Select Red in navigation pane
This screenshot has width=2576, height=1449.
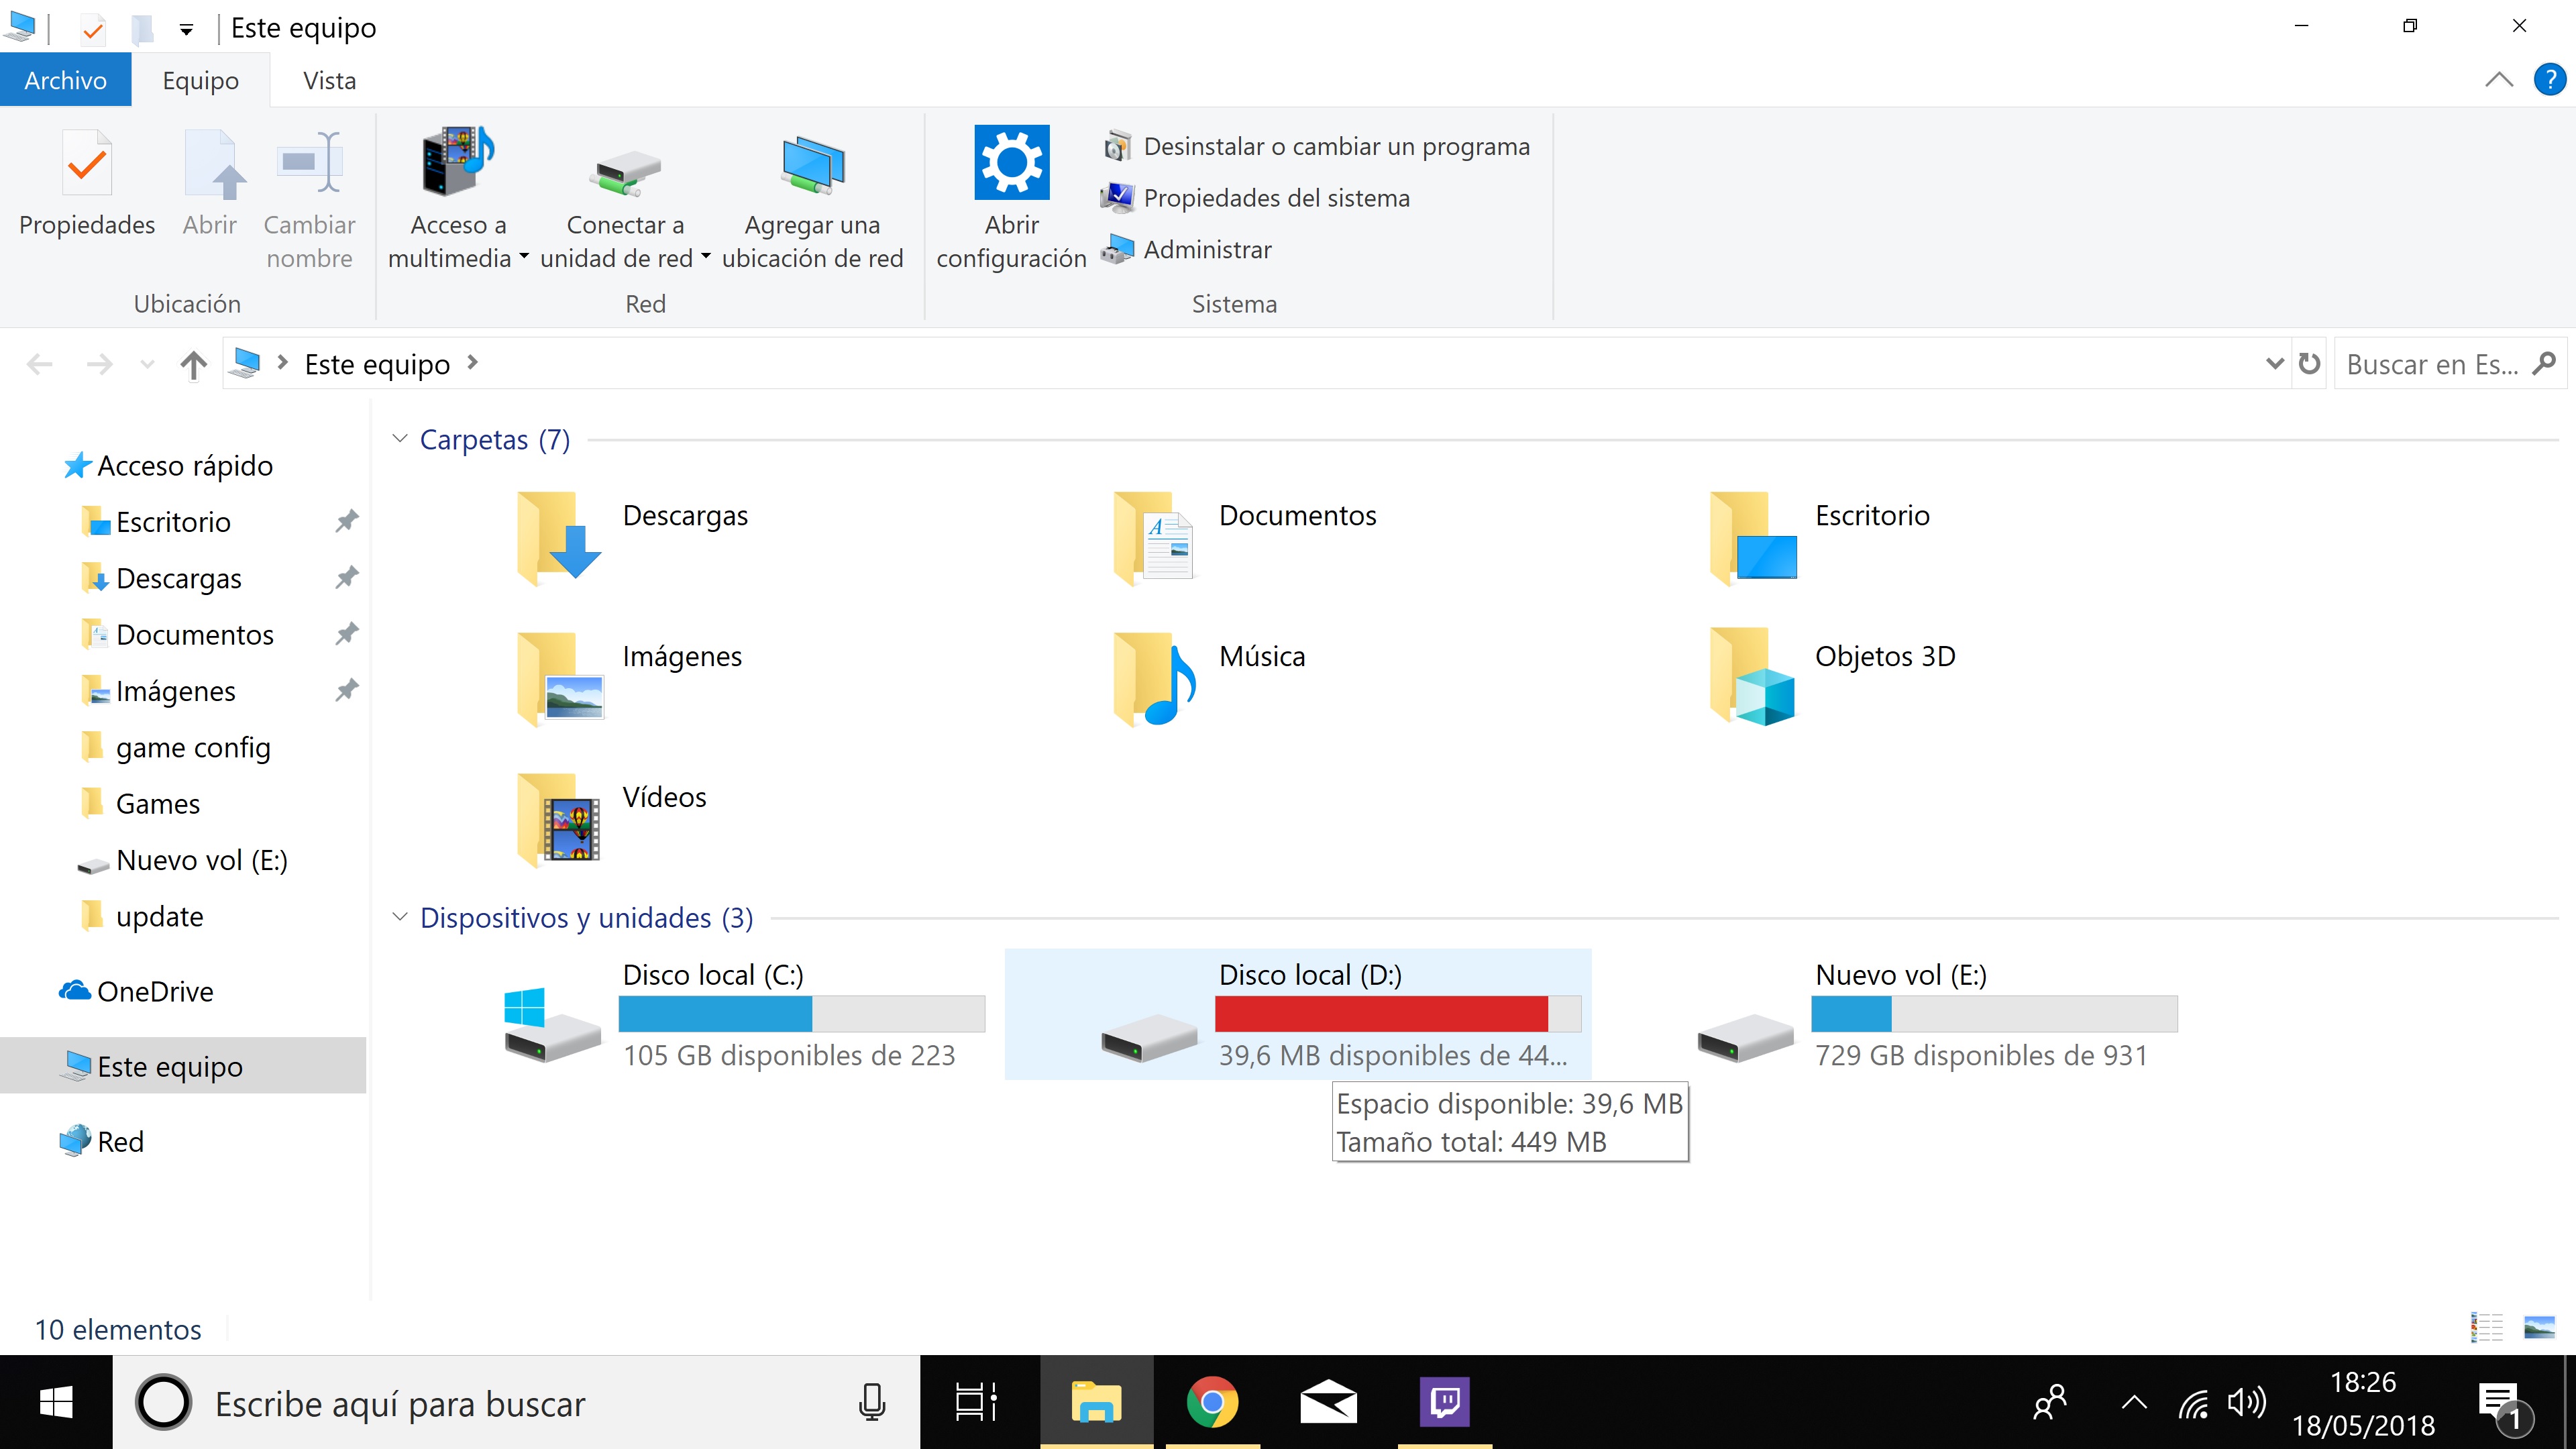click(x=120, y=1141)
